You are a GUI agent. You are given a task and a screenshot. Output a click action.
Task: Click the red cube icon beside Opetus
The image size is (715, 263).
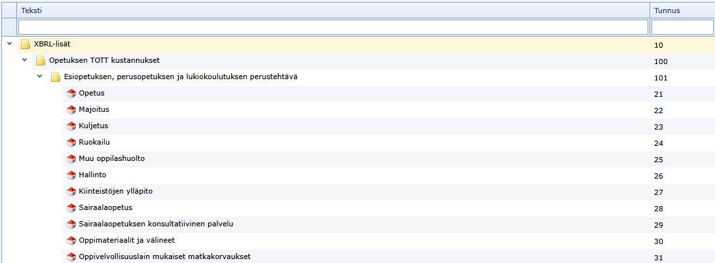pos(71,94)
